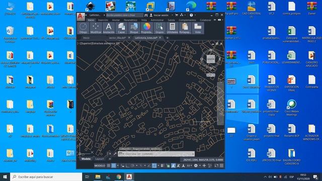Image resolution: width=322 pixels, height=181 pixels.
Task: Open Google Chrome from the taskbar
Action: pyautogui.click(x=119, y=176)
